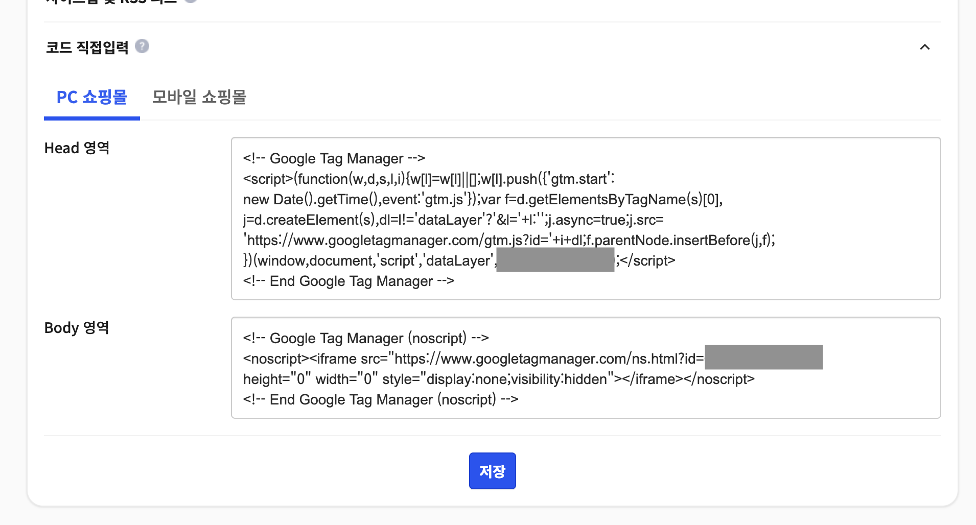Save settings with the 저장 button
976x525 pixels.
point(493,471)
